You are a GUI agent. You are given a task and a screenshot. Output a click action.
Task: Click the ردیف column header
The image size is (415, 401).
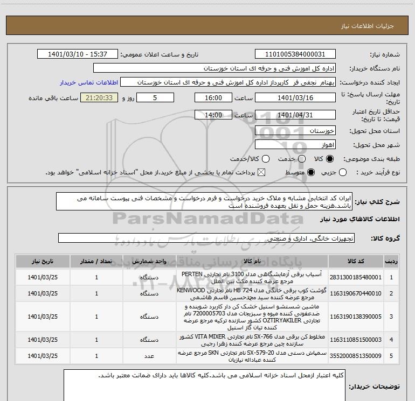[391, 262]
